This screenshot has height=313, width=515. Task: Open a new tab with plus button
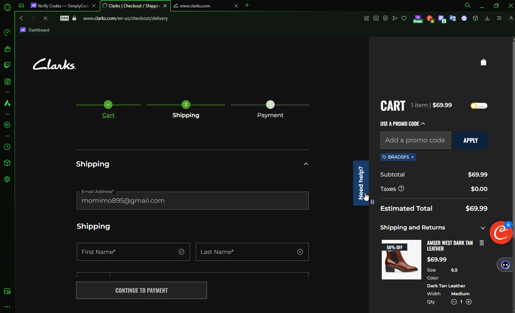point(247,5)
